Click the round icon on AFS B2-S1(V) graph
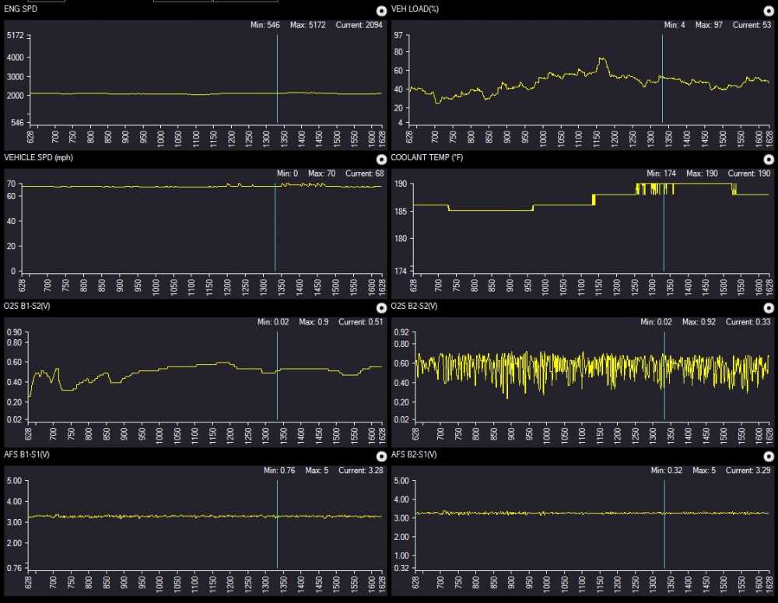The height and width of the screenshot is (603, 778). 768,456
